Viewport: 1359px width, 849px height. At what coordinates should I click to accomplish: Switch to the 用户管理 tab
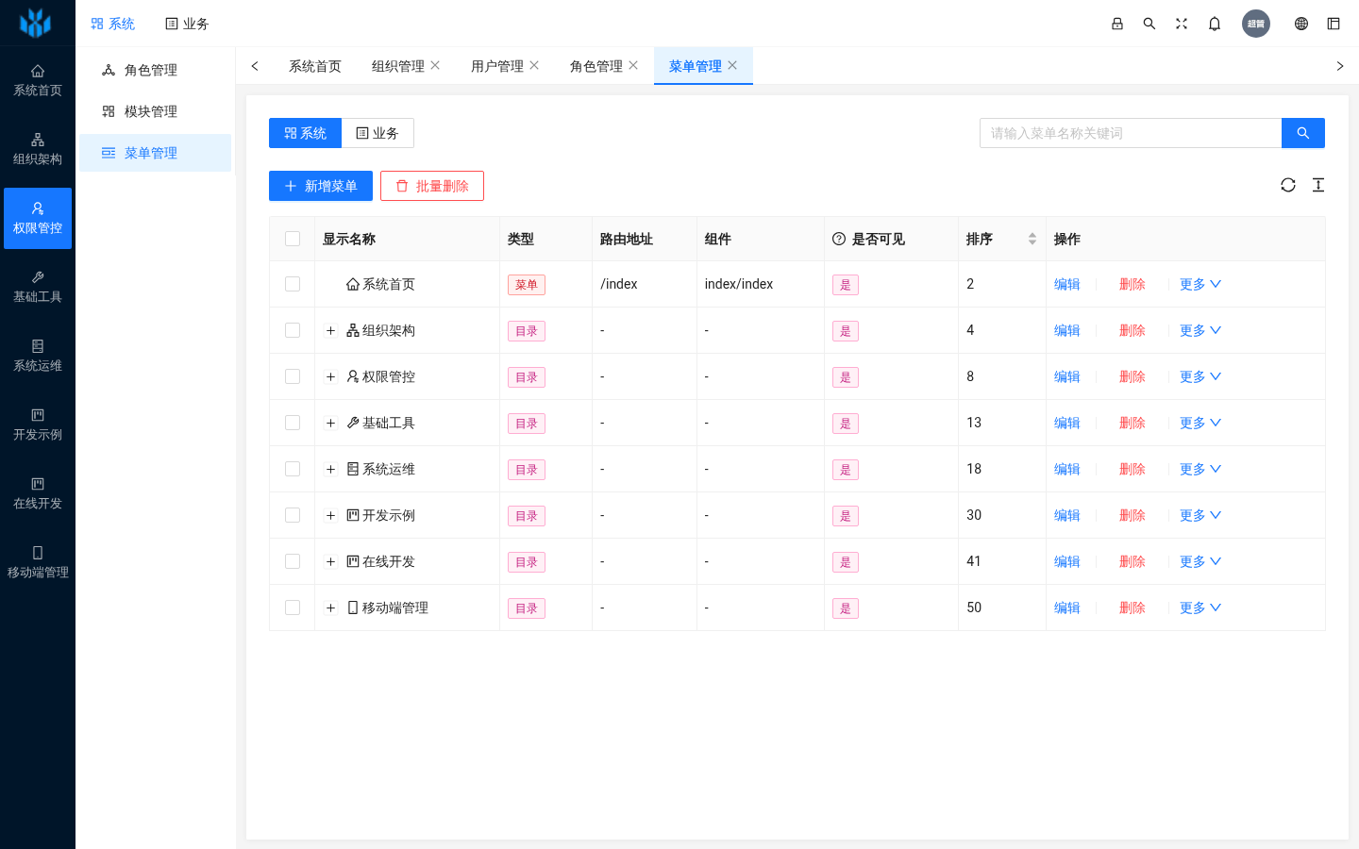[x=497, y=66]
